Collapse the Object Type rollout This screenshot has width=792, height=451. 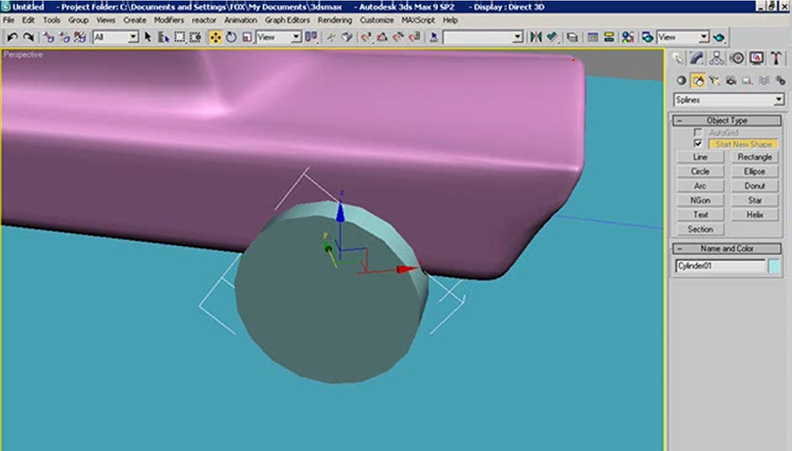[x=727, y=121]
